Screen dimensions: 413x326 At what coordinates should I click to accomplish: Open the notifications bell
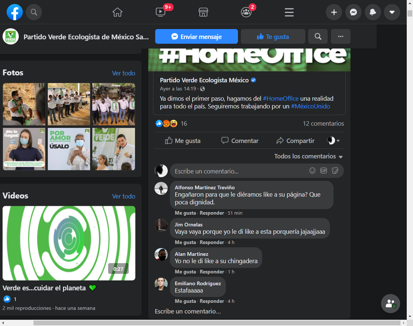point(373,12)
